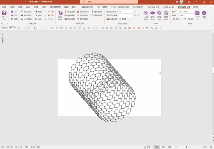Click the 前后 front-back view button

click(x=39, y=15)
